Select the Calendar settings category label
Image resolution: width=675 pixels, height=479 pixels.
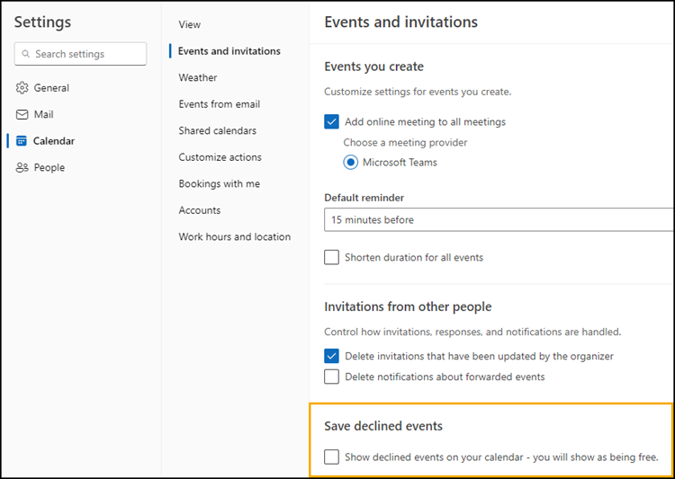pyautogui.click(x=54, y=140)
